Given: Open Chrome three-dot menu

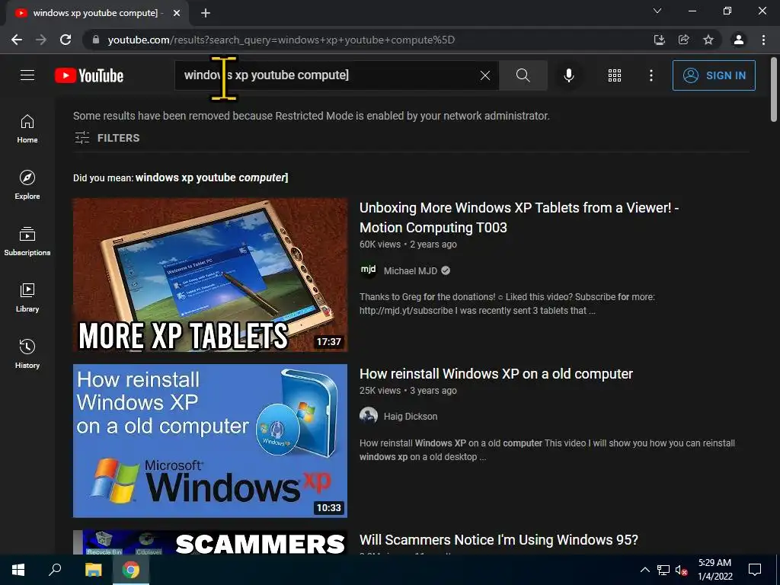Looking at the screenshot, I should 763,40.
